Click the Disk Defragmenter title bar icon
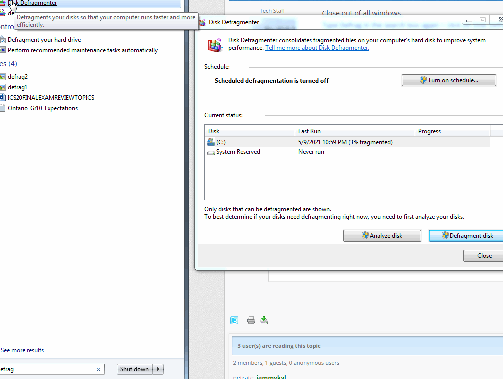Viewport: 503px width, 379px height. 202,23
